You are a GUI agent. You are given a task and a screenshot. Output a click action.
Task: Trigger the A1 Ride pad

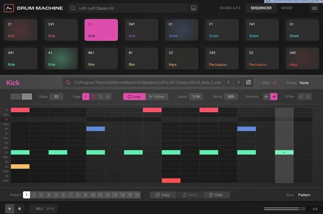coord(61,59)
